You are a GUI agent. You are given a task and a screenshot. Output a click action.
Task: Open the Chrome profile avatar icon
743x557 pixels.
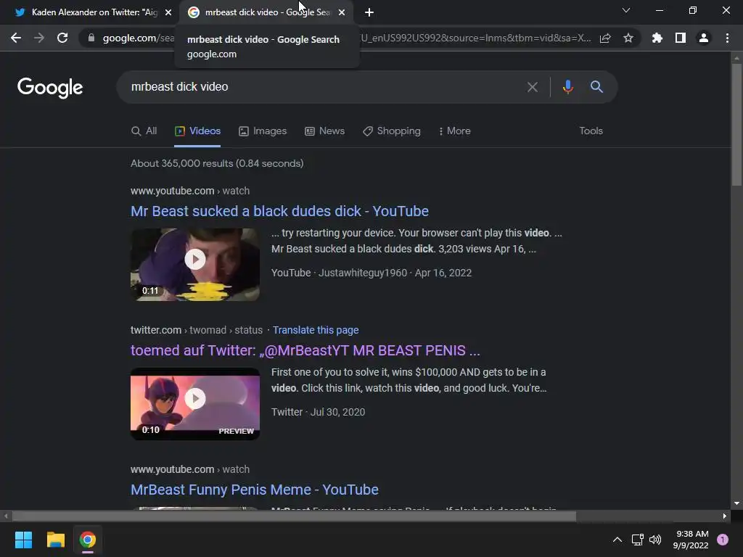tap(704, 38)
